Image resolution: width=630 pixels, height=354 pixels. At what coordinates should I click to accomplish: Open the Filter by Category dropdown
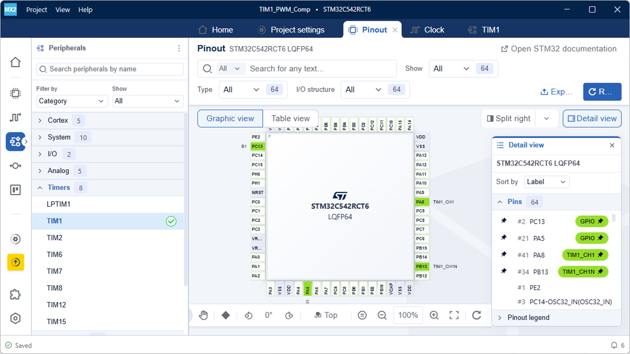pyautogui.click(x=72, y=101)
